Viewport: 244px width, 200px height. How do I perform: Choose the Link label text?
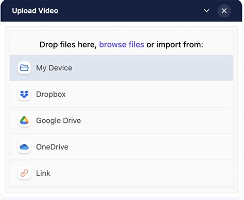[43, 173]
